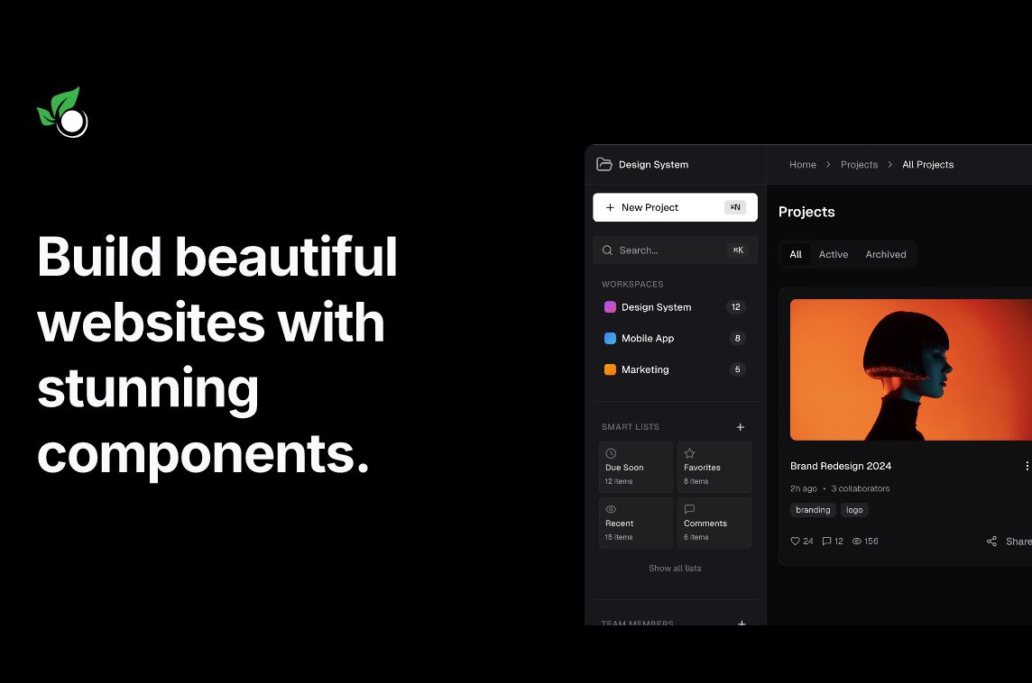
Task: Click the Design System header title
Action: [653, 165]
